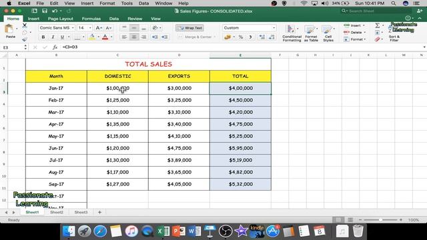Switch to the Sheet3 tab
The image size is (427, 240).
click(x=81, y=212)
